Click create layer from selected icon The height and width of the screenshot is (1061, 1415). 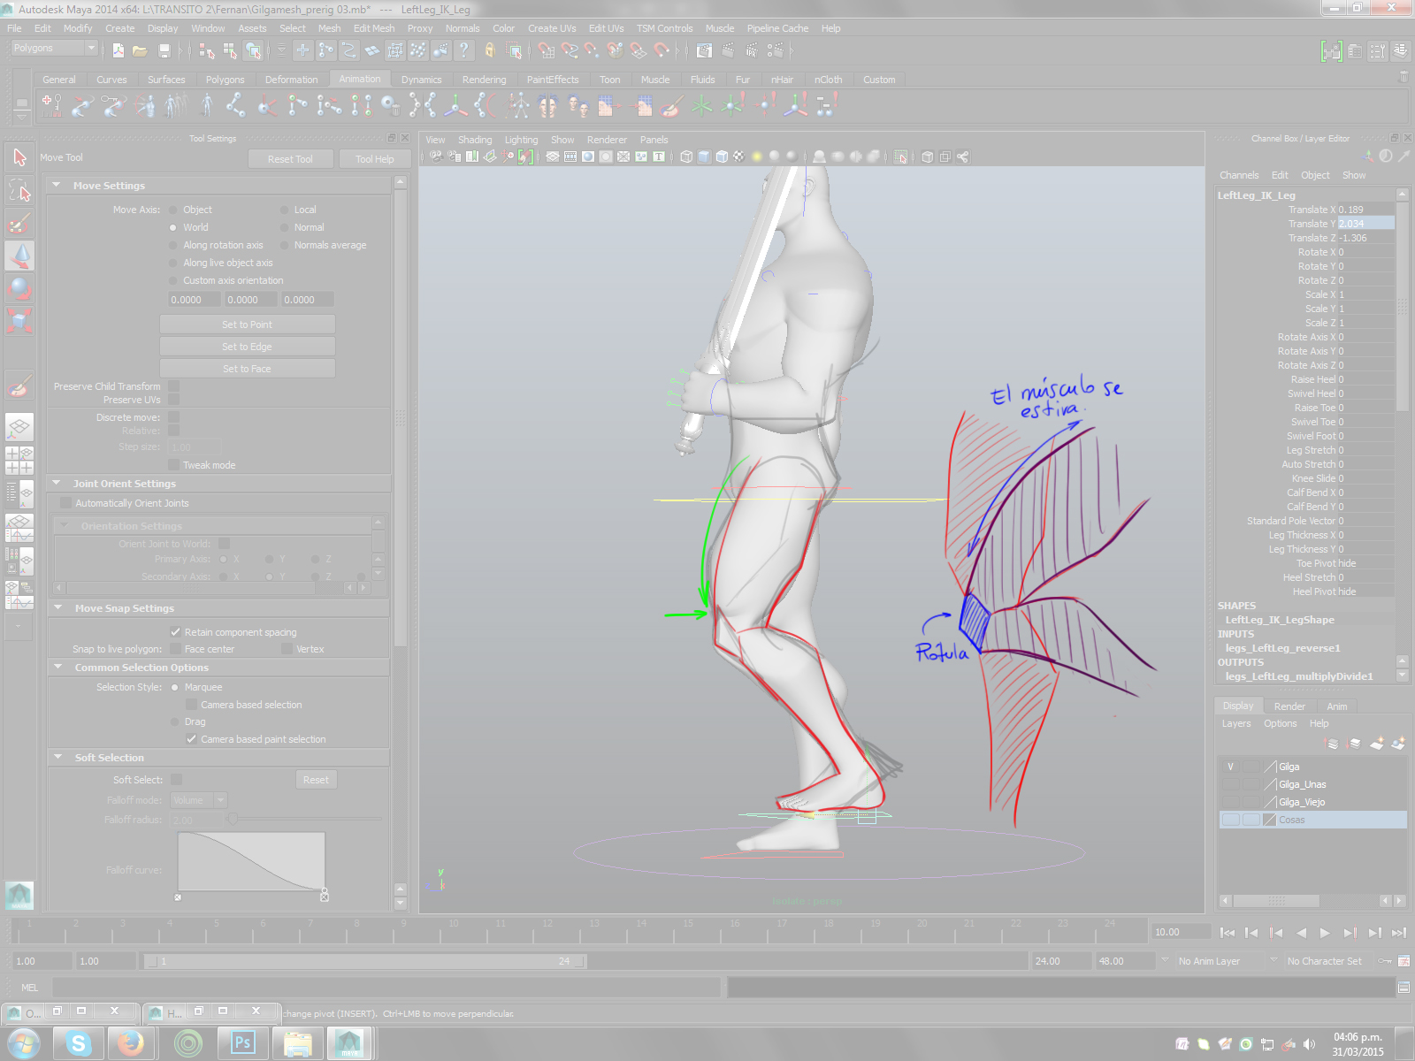coord(1398,744)
